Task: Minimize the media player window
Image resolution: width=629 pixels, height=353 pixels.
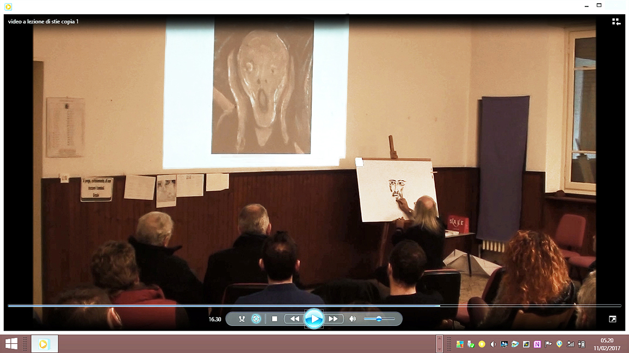Action: pyautogui.click(x=587, y=5)
